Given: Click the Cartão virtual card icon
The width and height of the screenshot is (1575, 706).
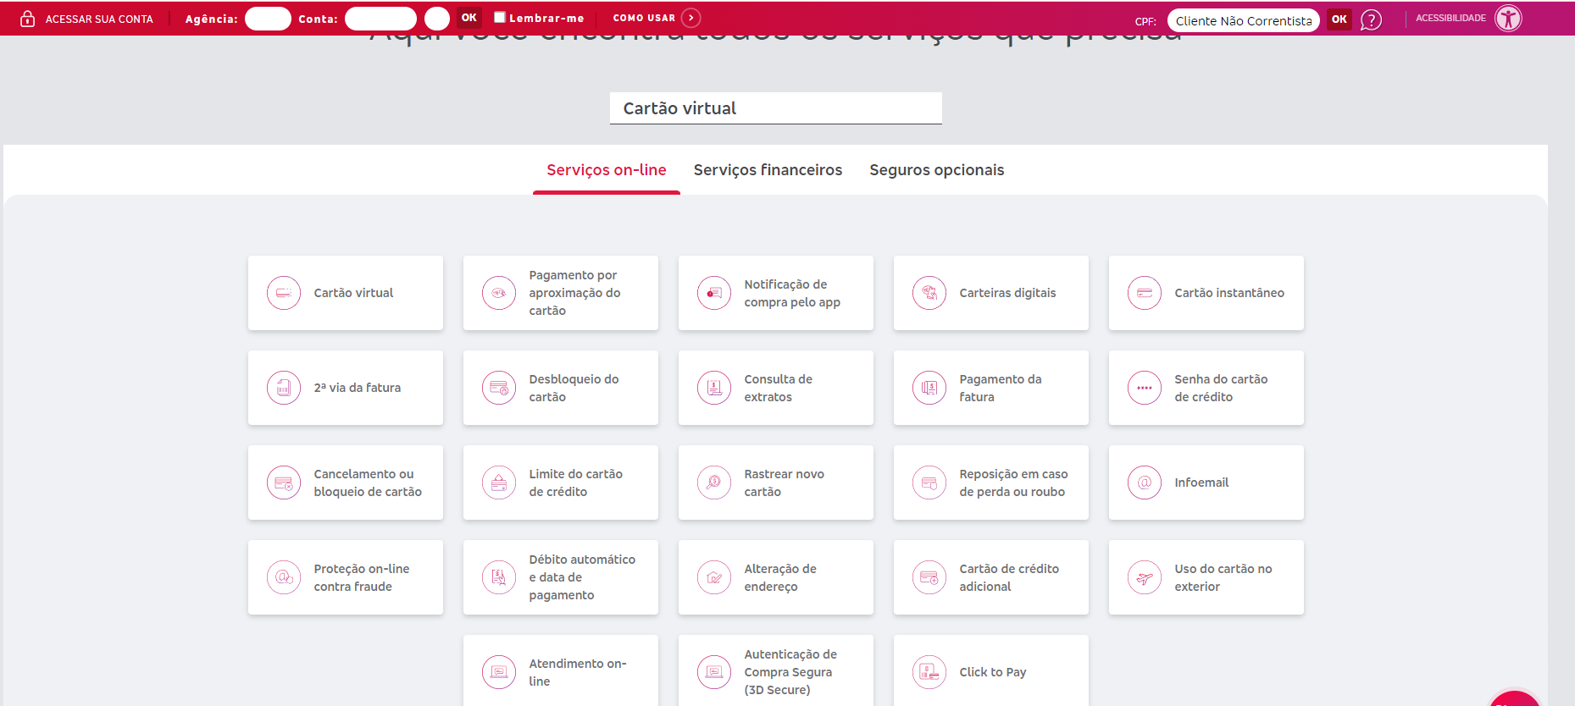Looking at the screenshot, I should (284, 293).
